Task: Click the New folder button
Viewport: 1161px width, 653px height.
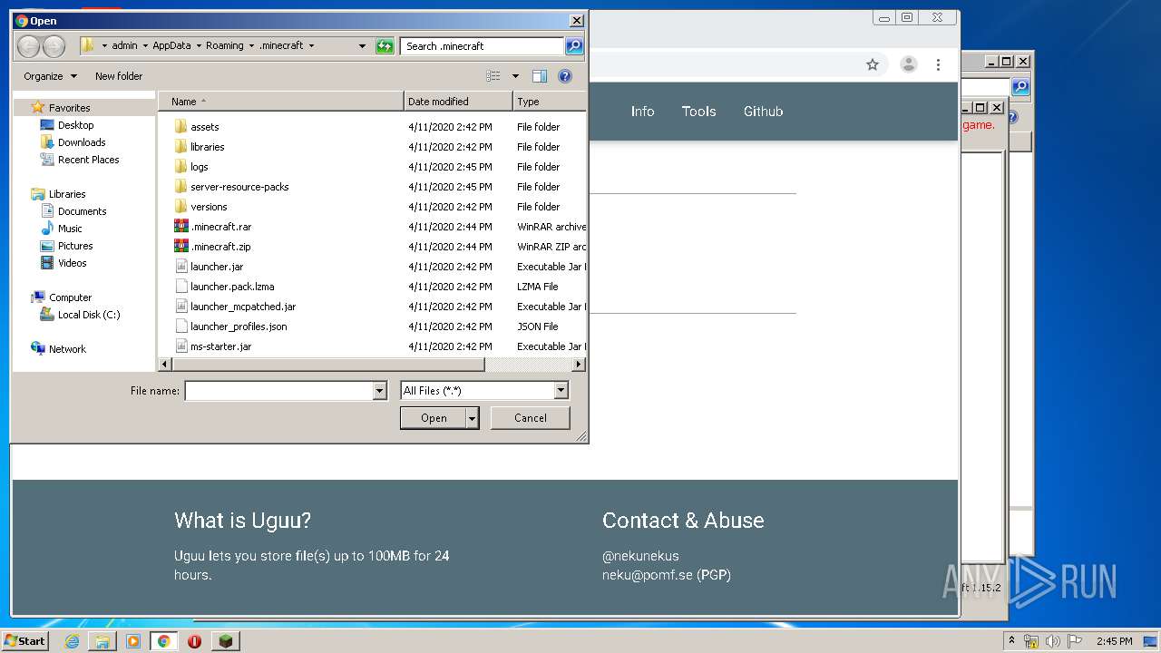Action: click(119, 76)
